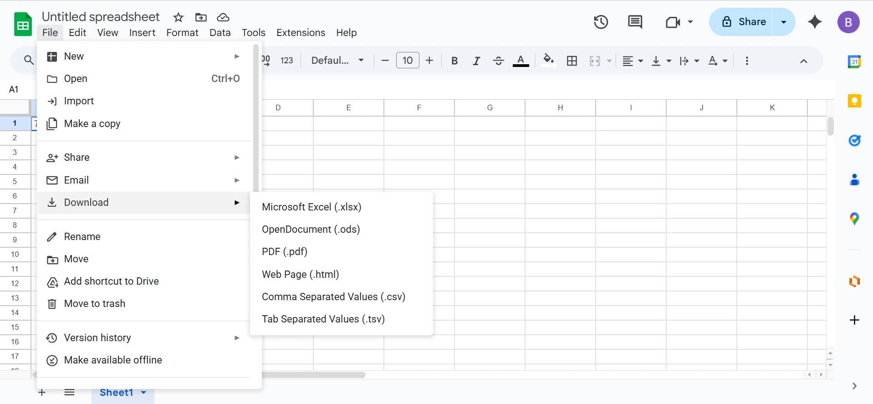
Task: Star the Untitled spreadsheet
Action: 178,17
